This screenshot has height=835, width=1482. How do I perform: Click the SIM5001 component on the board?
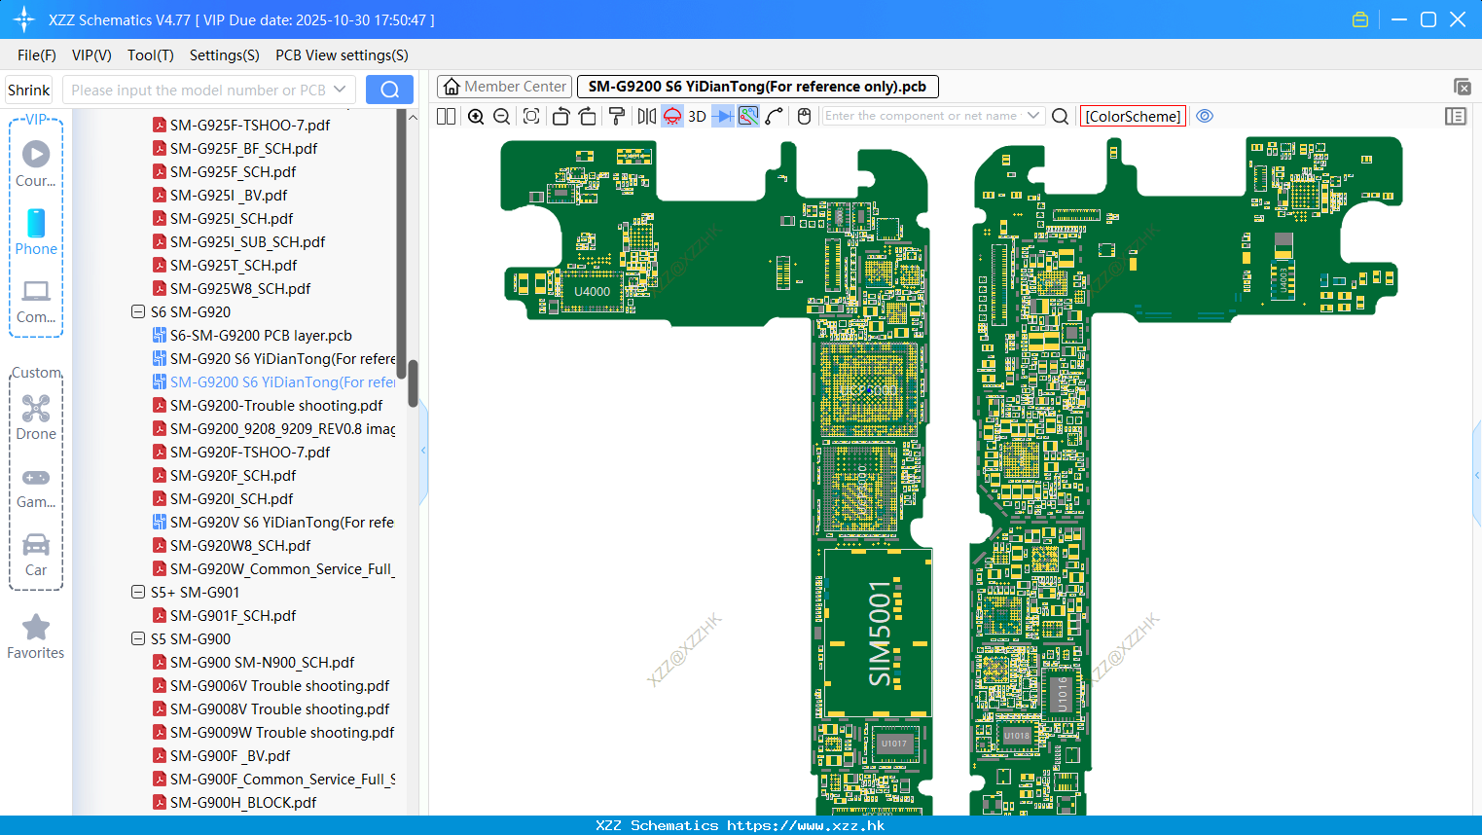pyautogui.click(x=878, y=634)
